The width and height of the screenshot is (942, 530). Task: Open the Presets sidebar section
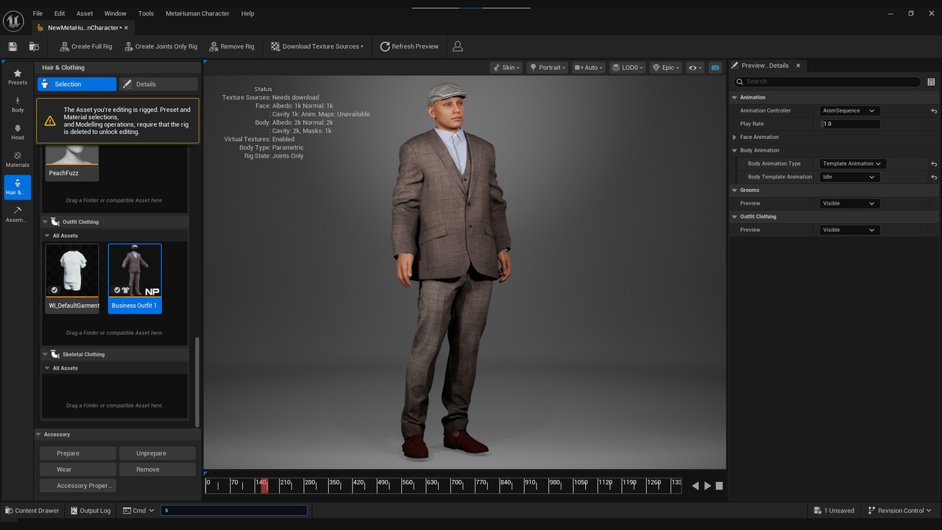18,77
